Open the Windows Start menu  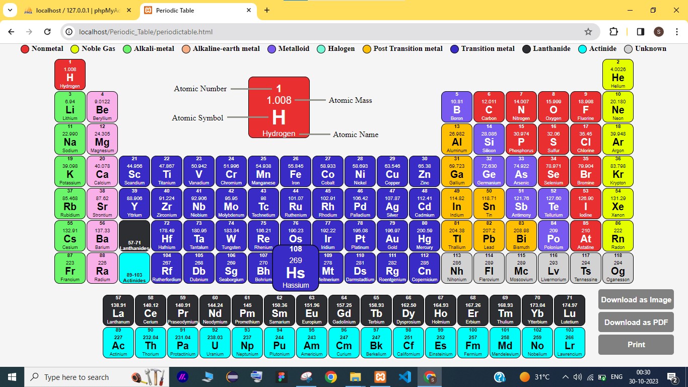click(x=12, y=377)
